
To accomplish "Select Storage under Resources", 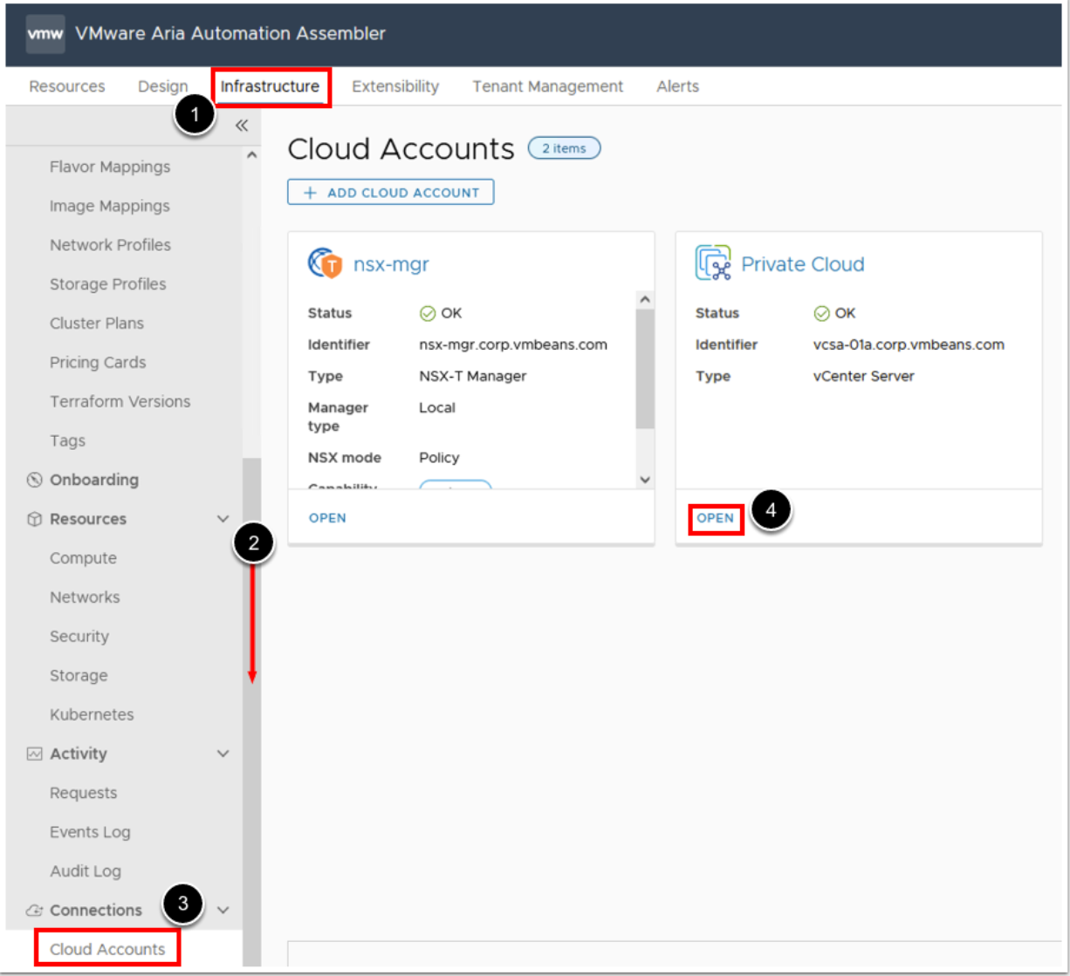I will pyautogui.click(x=79, y=676).
